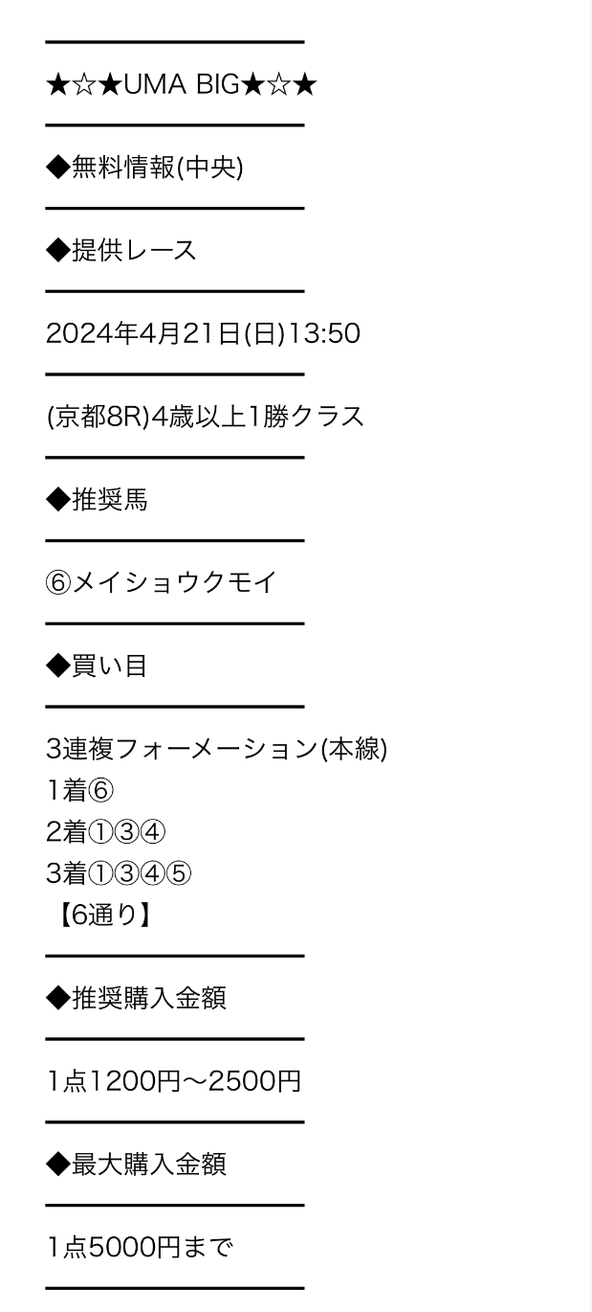Viewport: 592px width, 1312px height.
Task: Click the ◆買い目 heading
Action: pos(97,666)
